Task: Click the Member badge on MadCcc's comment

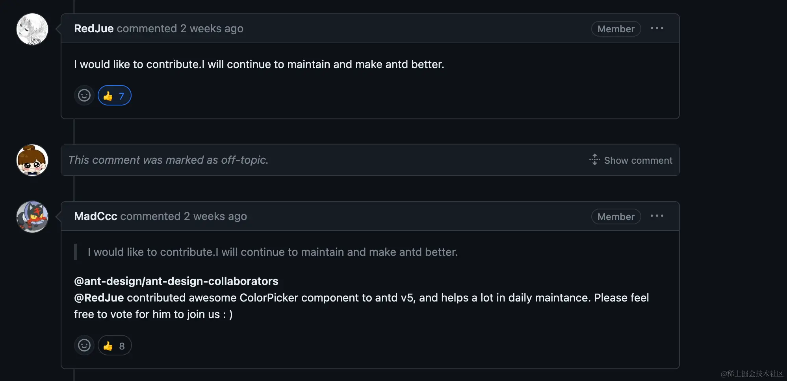Action: tap(616, 216)
